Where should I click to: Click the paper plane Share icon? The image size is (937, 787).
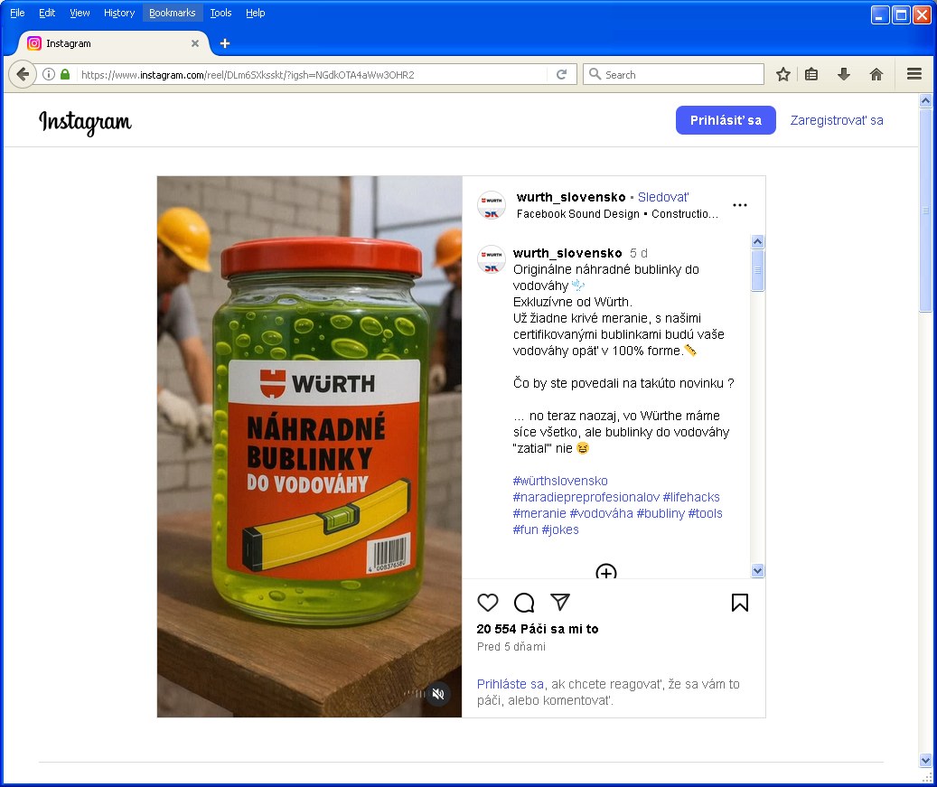tap(560, 603)
